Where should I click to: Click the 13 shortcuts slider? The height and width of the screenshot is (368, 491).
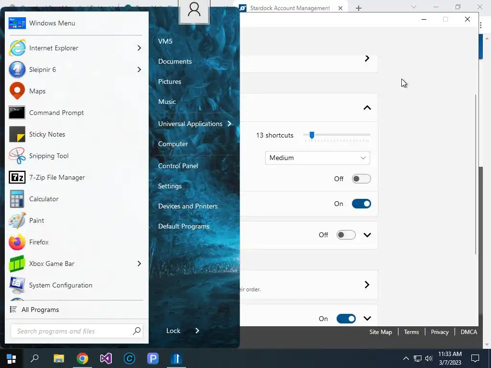click(x=337, y=135)
